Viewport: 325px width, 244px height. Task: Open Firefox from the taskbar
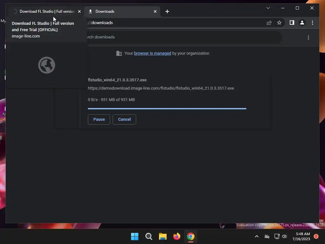pos(176,236)
